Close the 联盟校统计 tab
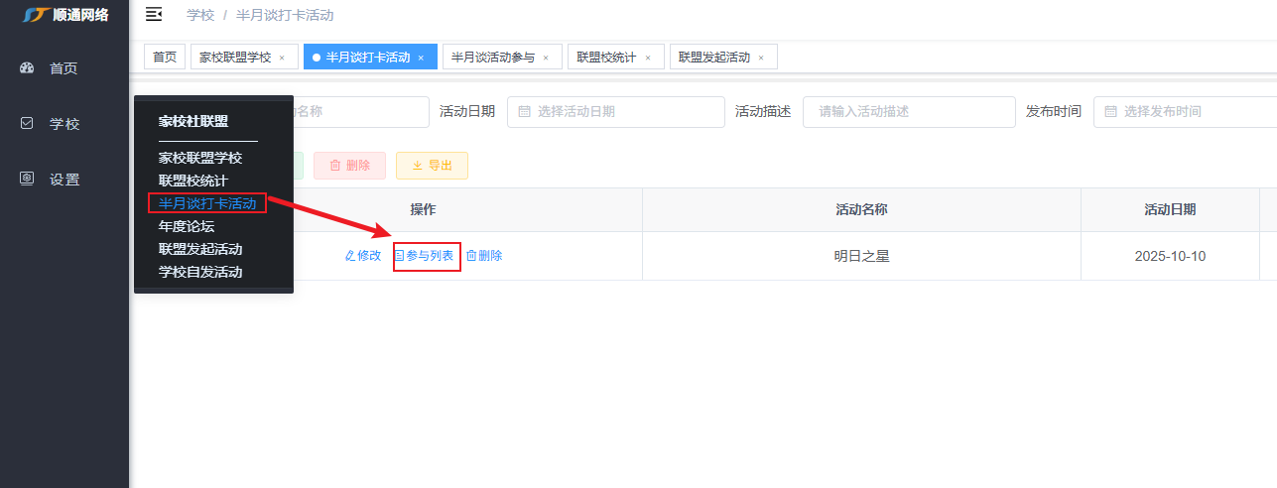 click(648, 59)
